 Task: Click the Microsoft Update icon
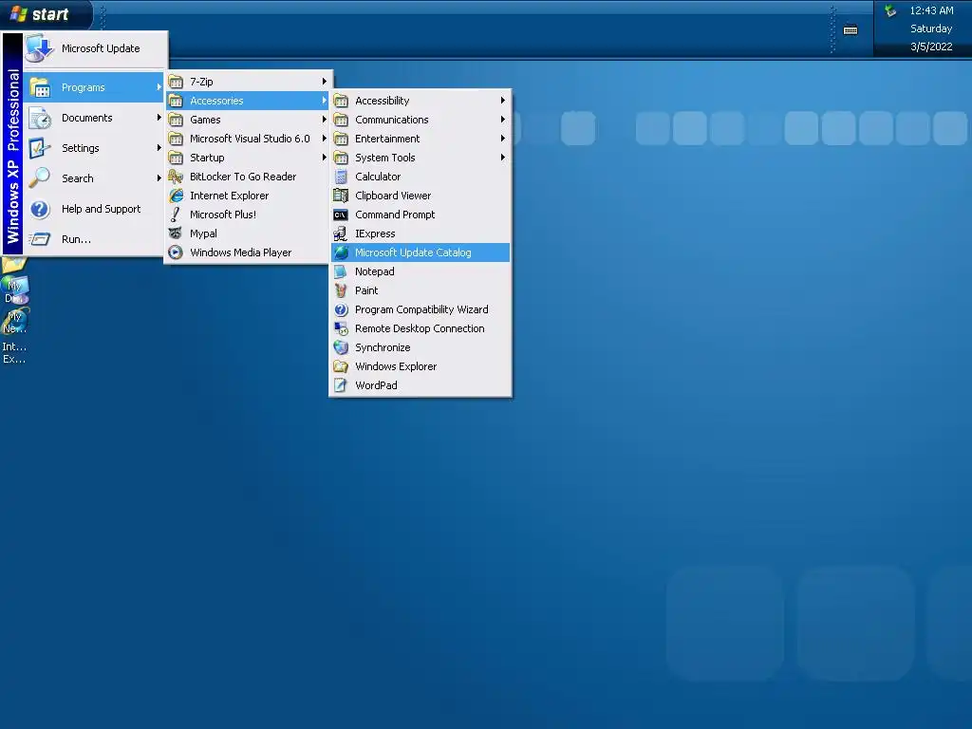(x=40, y=48)
